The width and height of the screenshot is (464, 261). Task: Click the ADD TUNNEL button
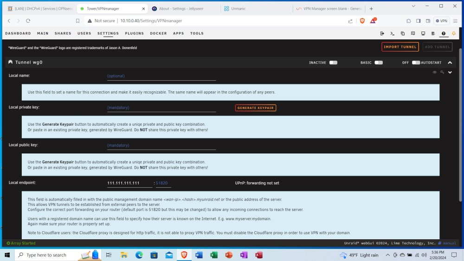pyautogui.click(x=438, y=47)
